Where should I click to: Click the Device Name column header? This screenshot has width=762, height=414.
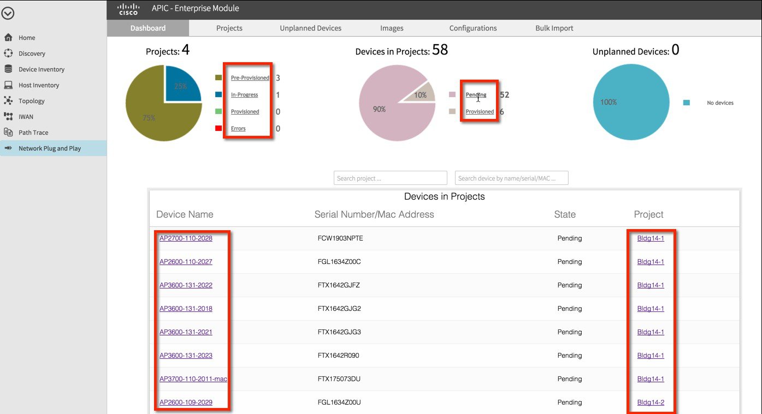(185, 214)
